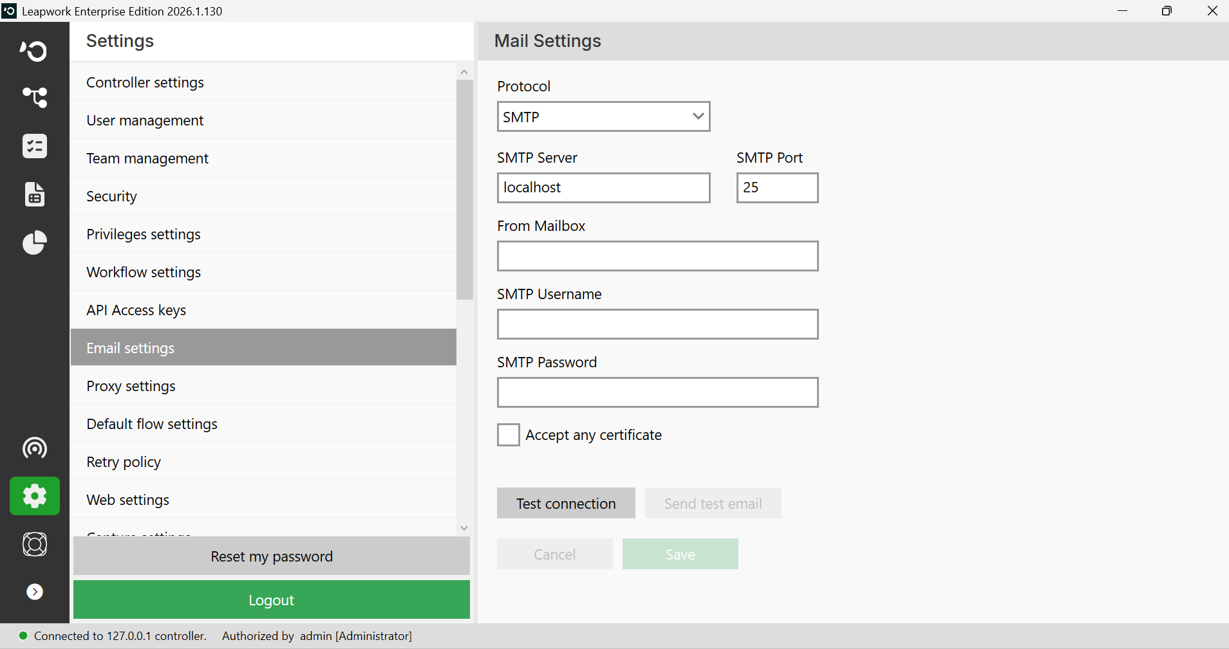This screenshot has width=1229, height=649.
Task: Select the highlighted Email settings item
Action: 263,347
